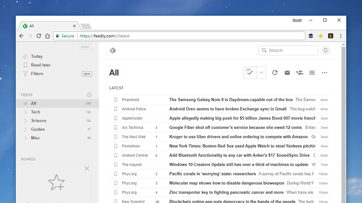Click the Misc feed label

(36, 138)
